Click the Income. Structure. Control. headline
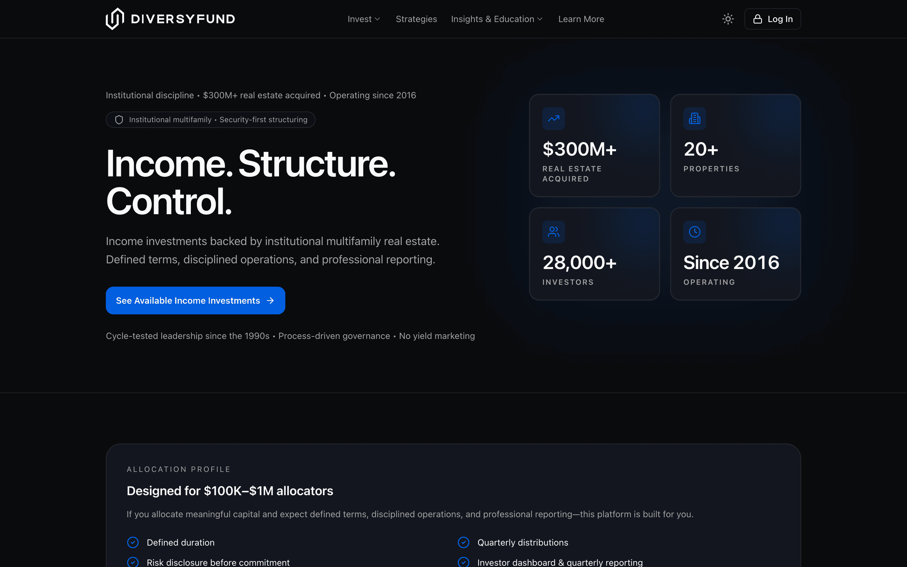 pyautogui.click(x=251, y=182)
